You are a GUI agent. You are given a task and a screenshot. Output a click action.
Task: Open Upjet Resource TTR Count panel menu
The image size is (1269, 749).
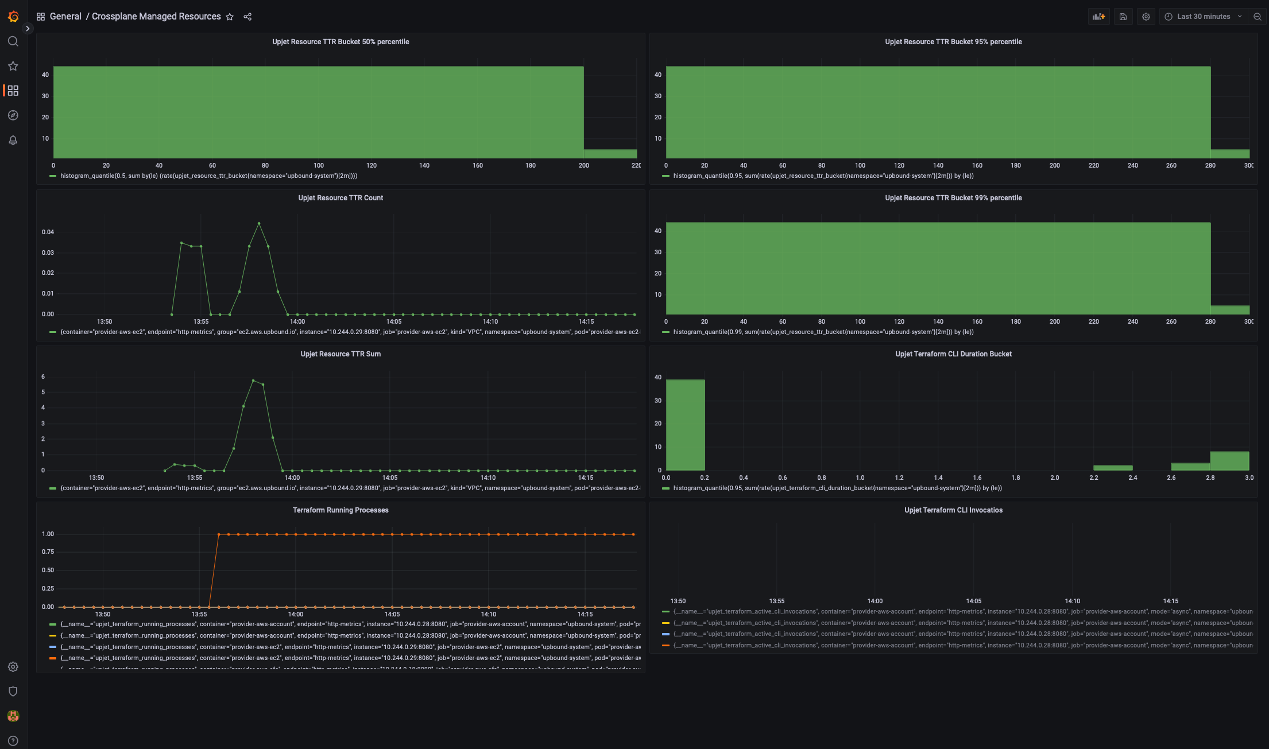coord(341,198)
